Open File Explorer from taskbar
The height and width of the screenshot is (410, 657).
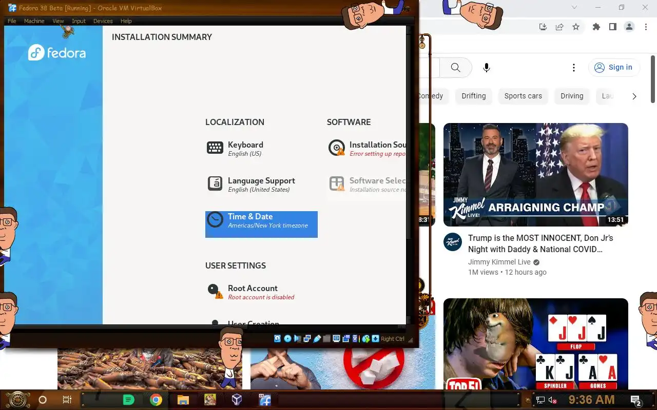pos(183,400)
